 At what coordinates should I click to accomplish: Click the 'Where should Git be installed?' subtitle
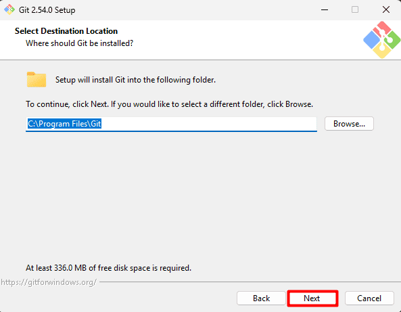(x=80, y=43)
